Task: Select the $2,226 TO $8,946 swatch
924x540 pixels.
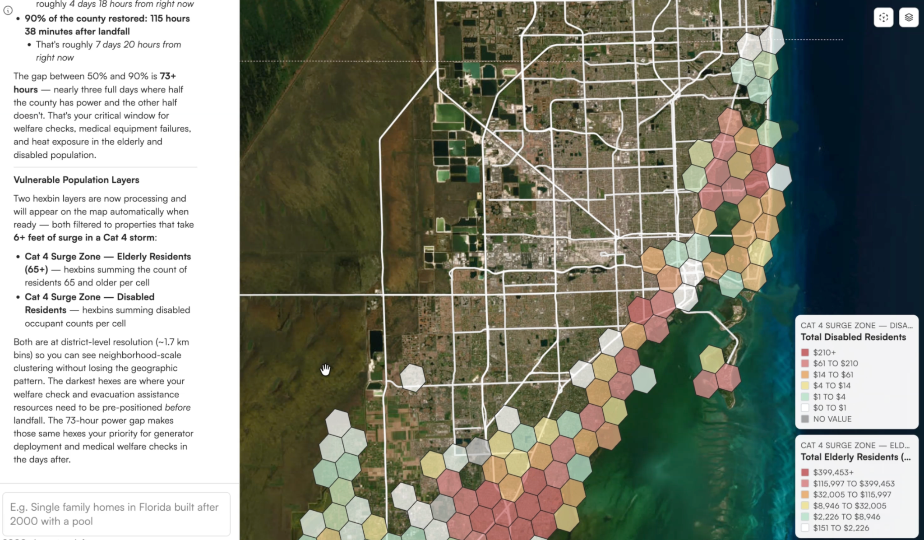Action: pyautogui.click(x=805, y=517)
